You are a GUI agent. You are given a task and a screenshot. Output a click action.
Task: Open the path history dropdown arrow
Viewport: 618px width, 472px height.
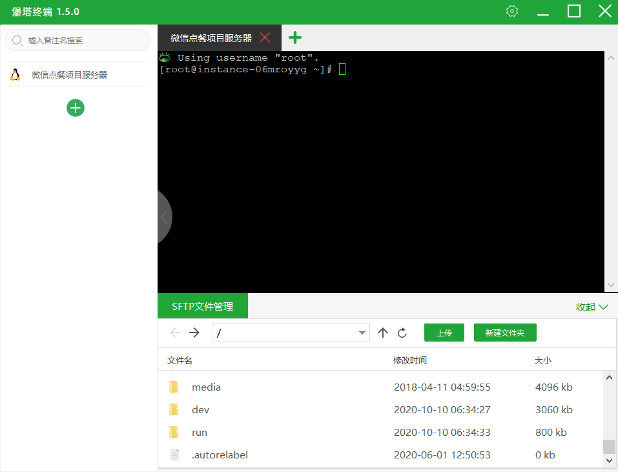tap(362, 333)
